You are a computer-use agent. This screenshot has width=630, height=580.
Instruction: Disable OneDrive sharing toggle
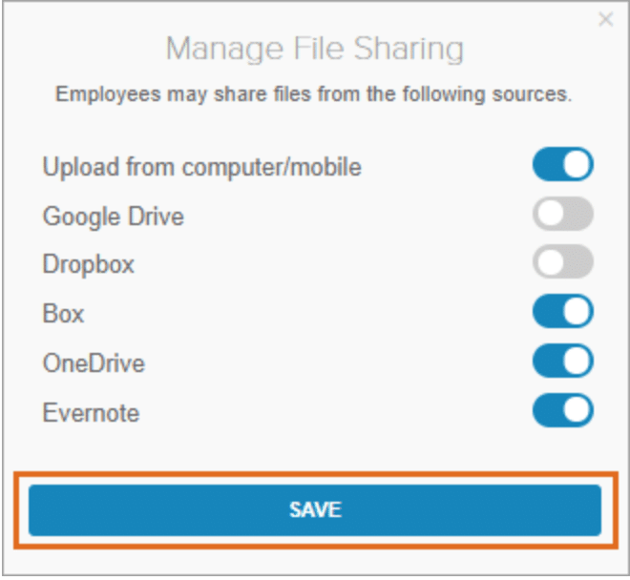pyautogui.click(x=562, y=362)
